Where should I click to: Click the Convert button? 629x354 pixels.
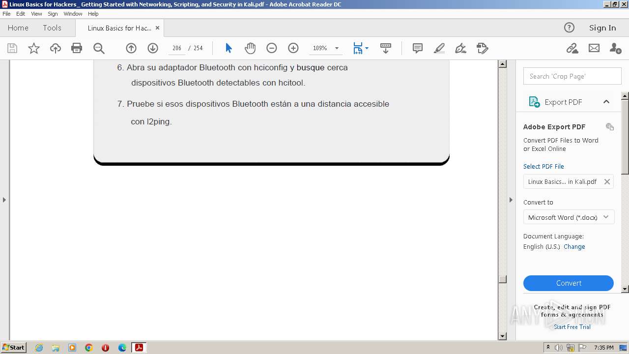[569, 283]
